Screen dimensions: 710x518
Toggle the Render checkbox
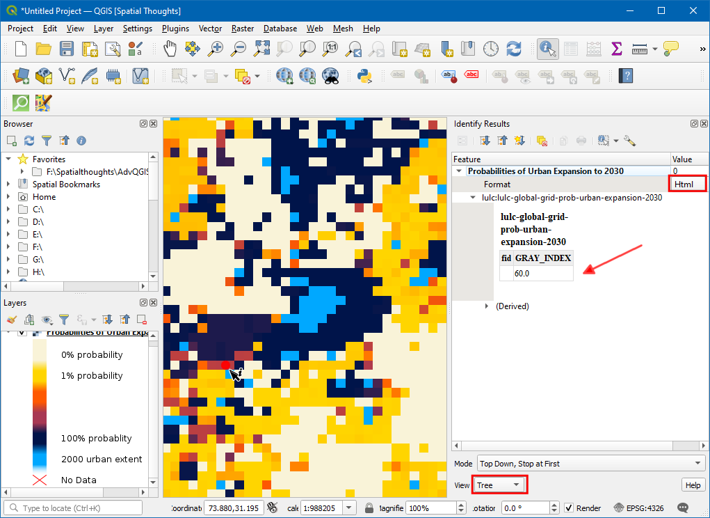point(569,508)
